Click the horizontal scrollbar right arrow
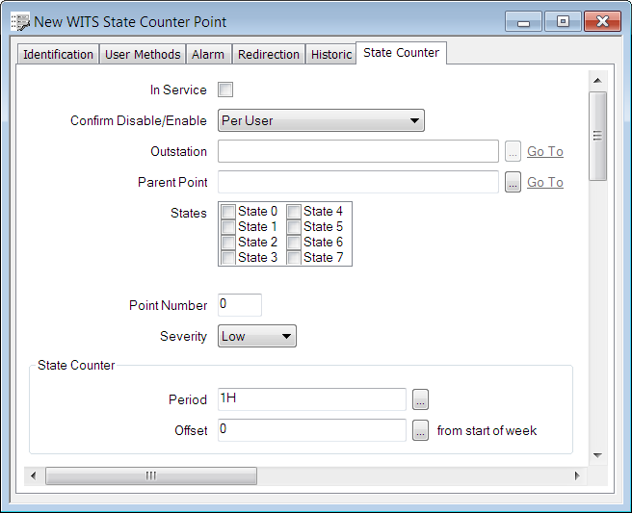 pyautogui.click(x=577, y=475)
